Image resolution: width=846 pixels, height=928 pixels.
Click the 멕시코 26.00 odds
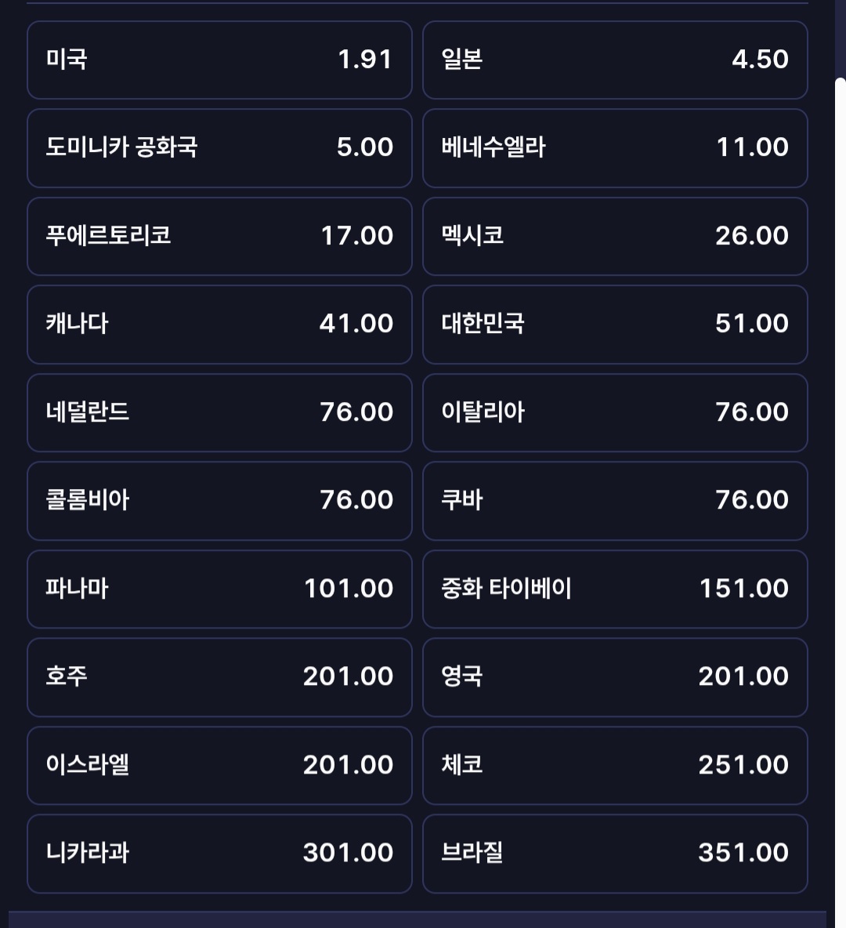pyautogui.click(x=615, y=236)
